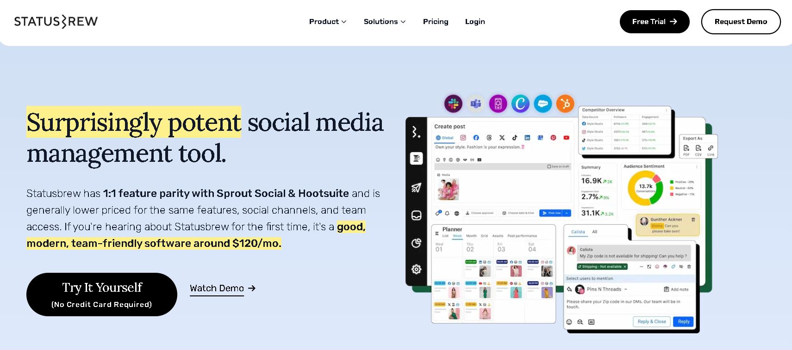Remove the Shipping - Not available tag
The width and height of the screenshot is (792, 350).
pos(625,267)
